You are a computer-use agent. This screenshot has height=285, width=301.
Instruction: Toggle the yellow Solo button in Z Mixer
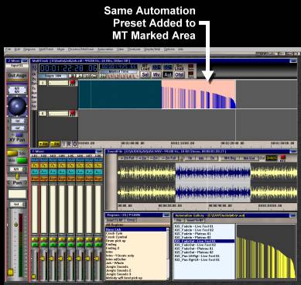[12, 153]
